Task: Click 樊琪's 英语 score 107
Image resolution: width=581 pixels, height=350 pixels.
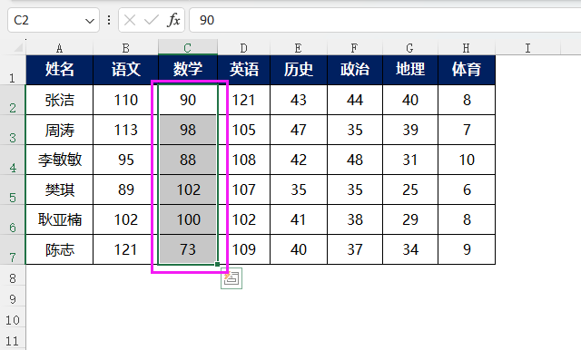Action: [x=244, y=190]
